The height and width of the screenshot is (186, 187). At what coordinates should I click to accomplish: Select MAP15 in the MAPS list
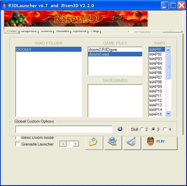click(157, 114)
